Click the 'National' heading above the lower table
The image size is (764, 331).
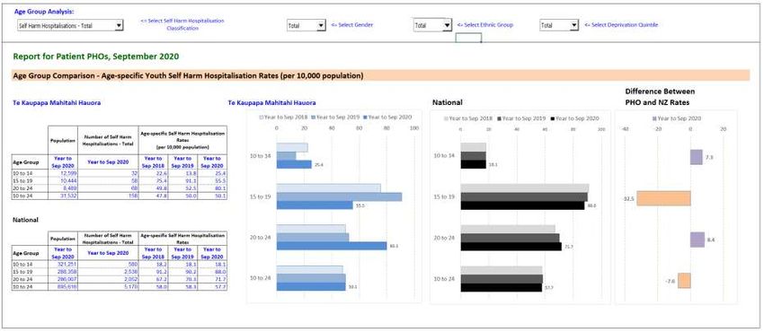tap(25, 220)
